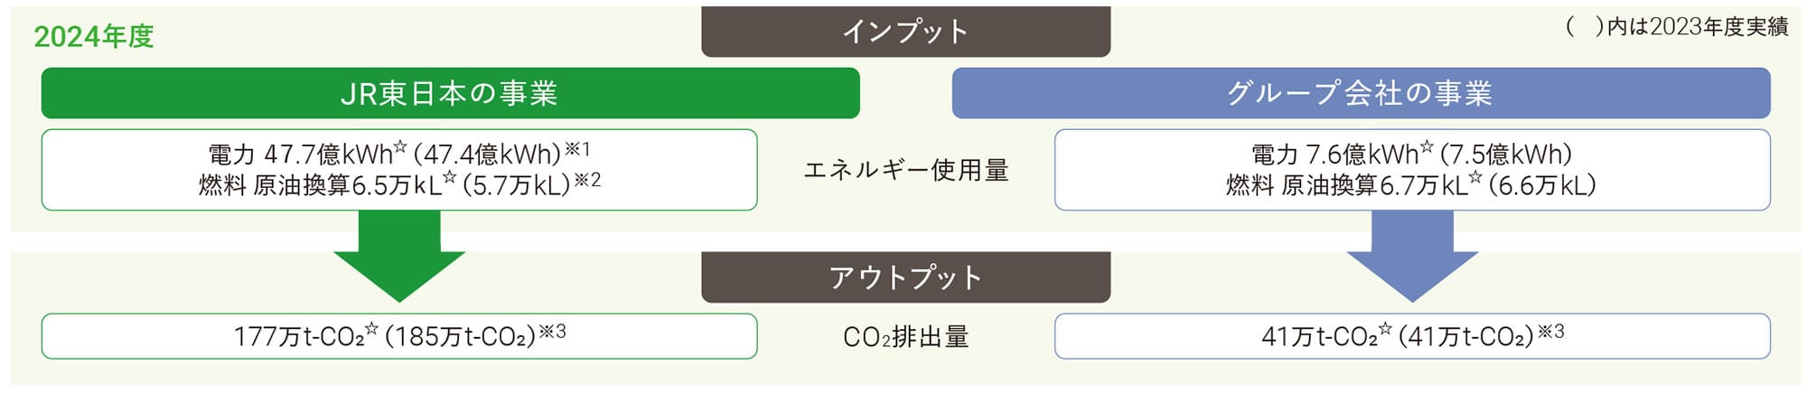This screenshot has width=1807, height=394.
Task: Click the blue downward arrow
Action: point(1412,256)
